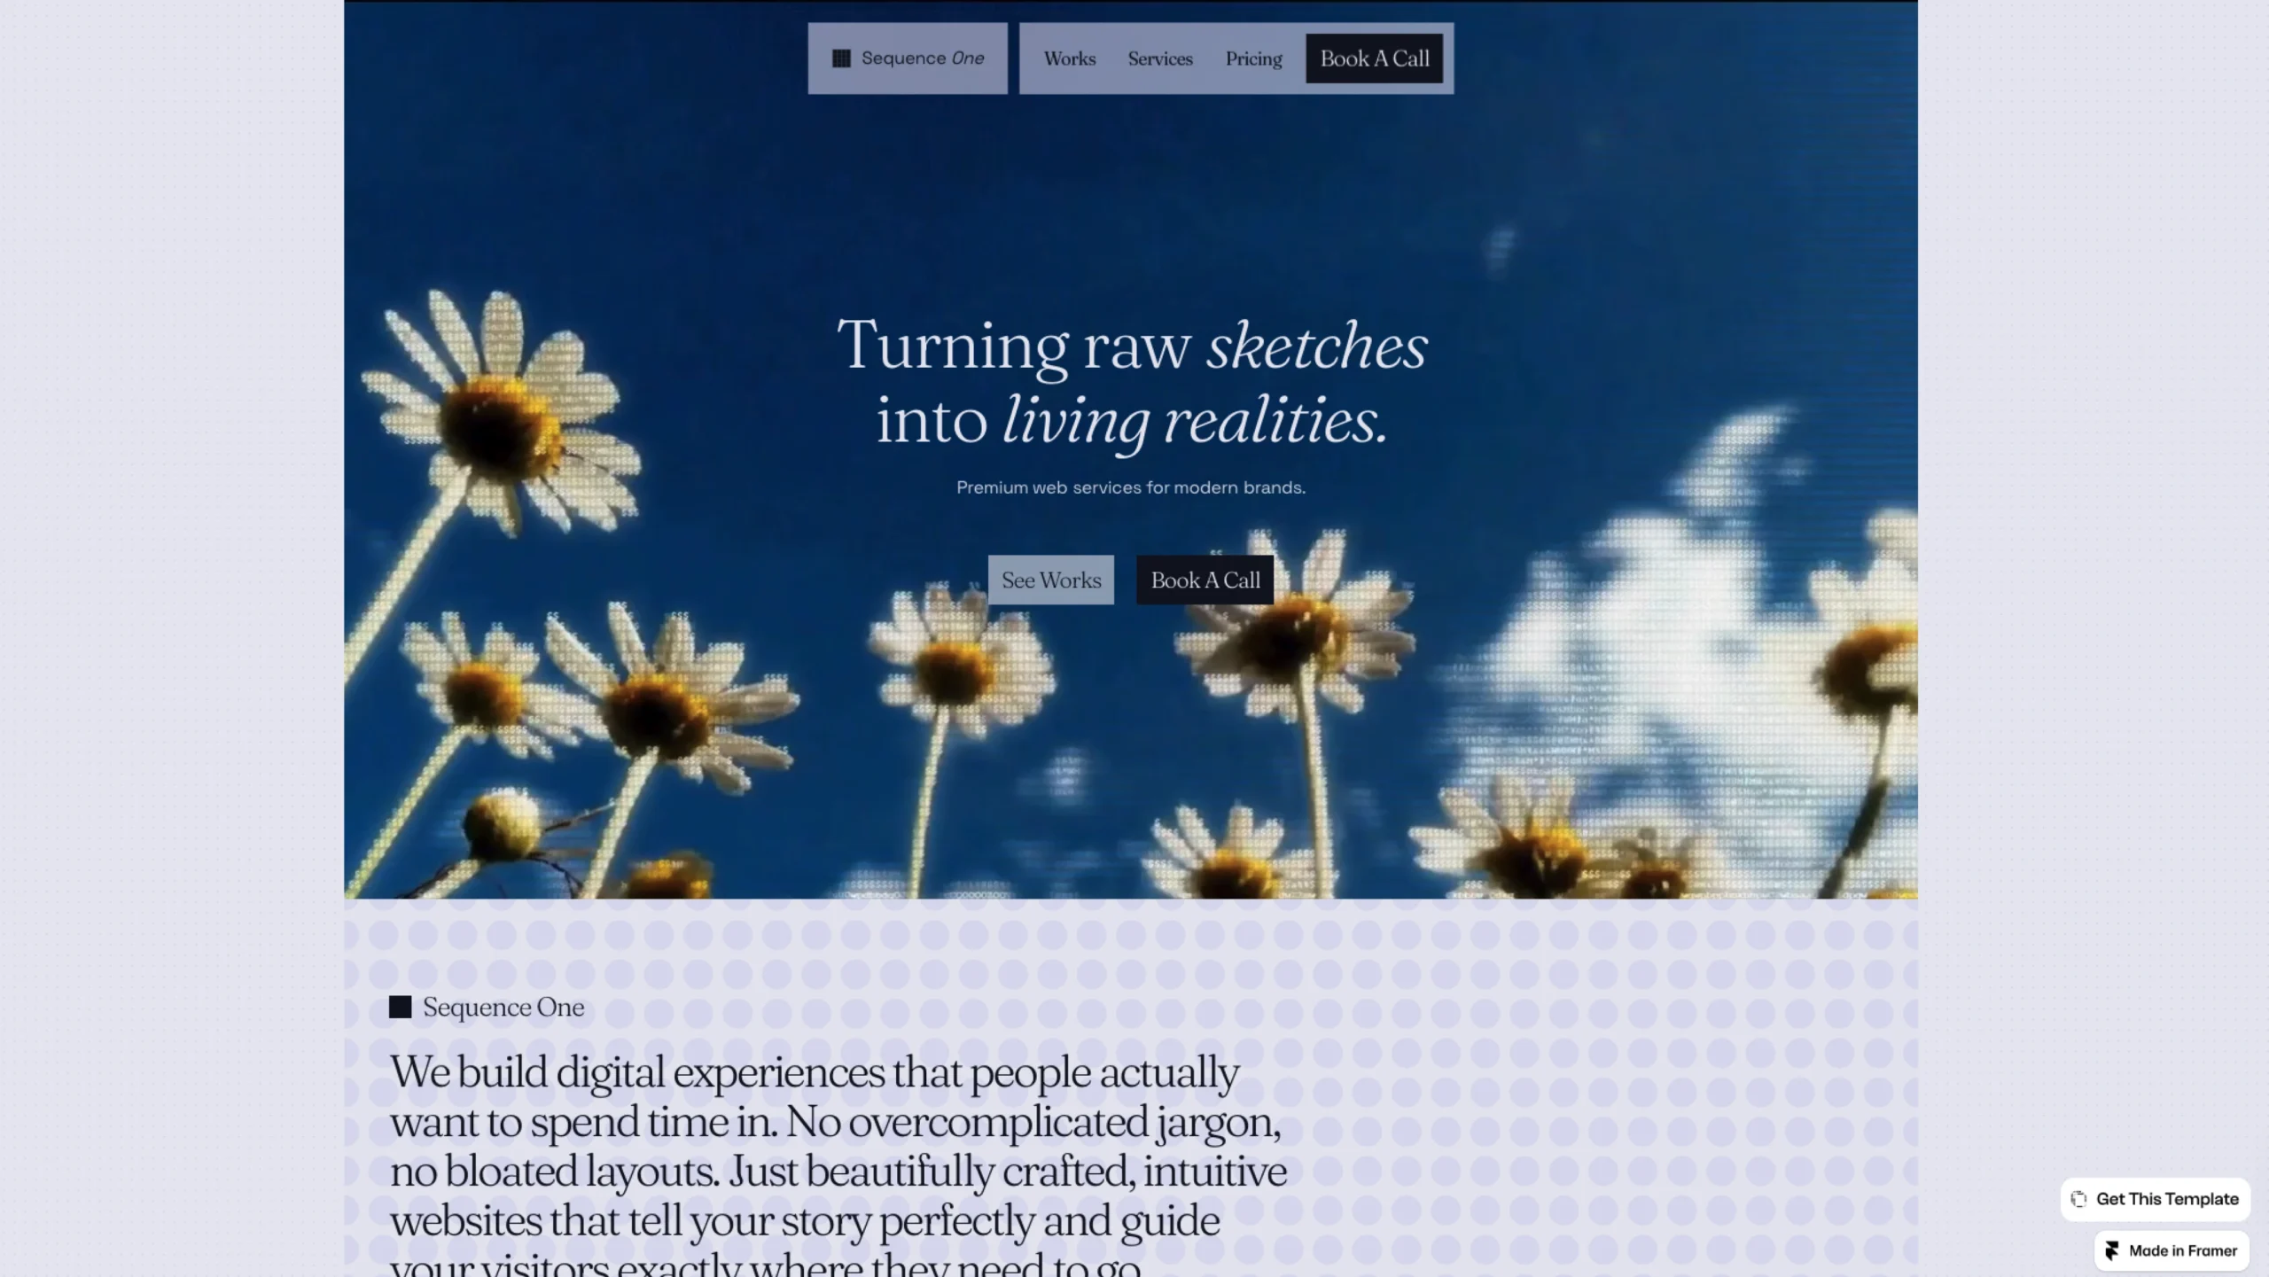2269x1277 pixels.
Task: Click the hero Book A Call button
Action: tap(1205, 580)
